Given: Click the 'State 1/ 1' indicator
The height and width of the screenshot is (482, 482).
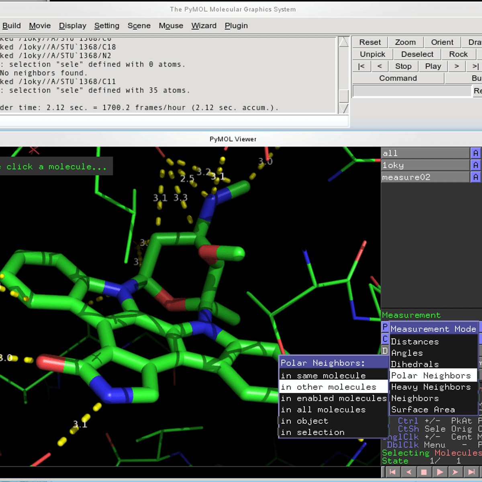Looking at the screenshot, I should click(x=421, y=461).
